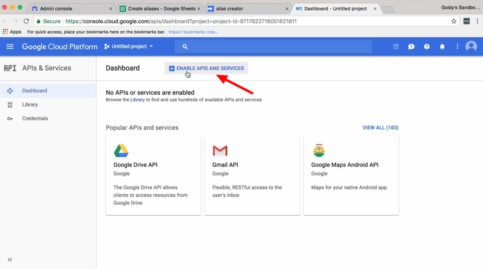Switch to the alias creator tab
This screenshot has height=269, width=483.
pos(248,9)
